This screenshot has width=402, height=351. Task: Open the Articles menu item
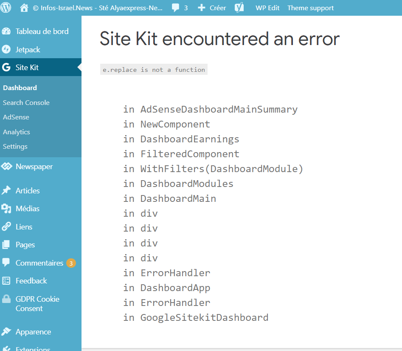[28, 191]
